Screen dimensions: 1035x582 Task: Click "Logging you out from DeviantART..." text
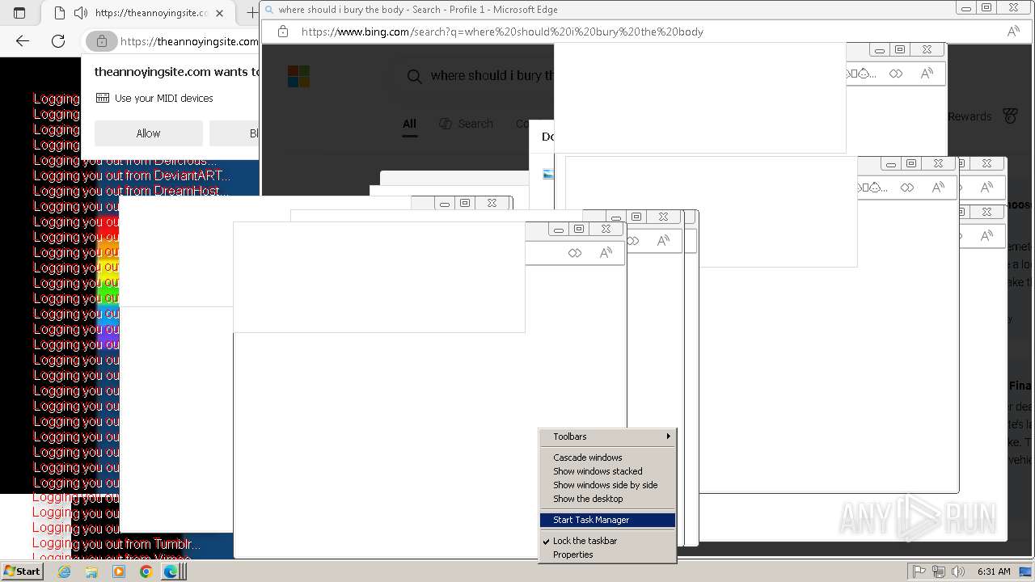click(132, 175)
